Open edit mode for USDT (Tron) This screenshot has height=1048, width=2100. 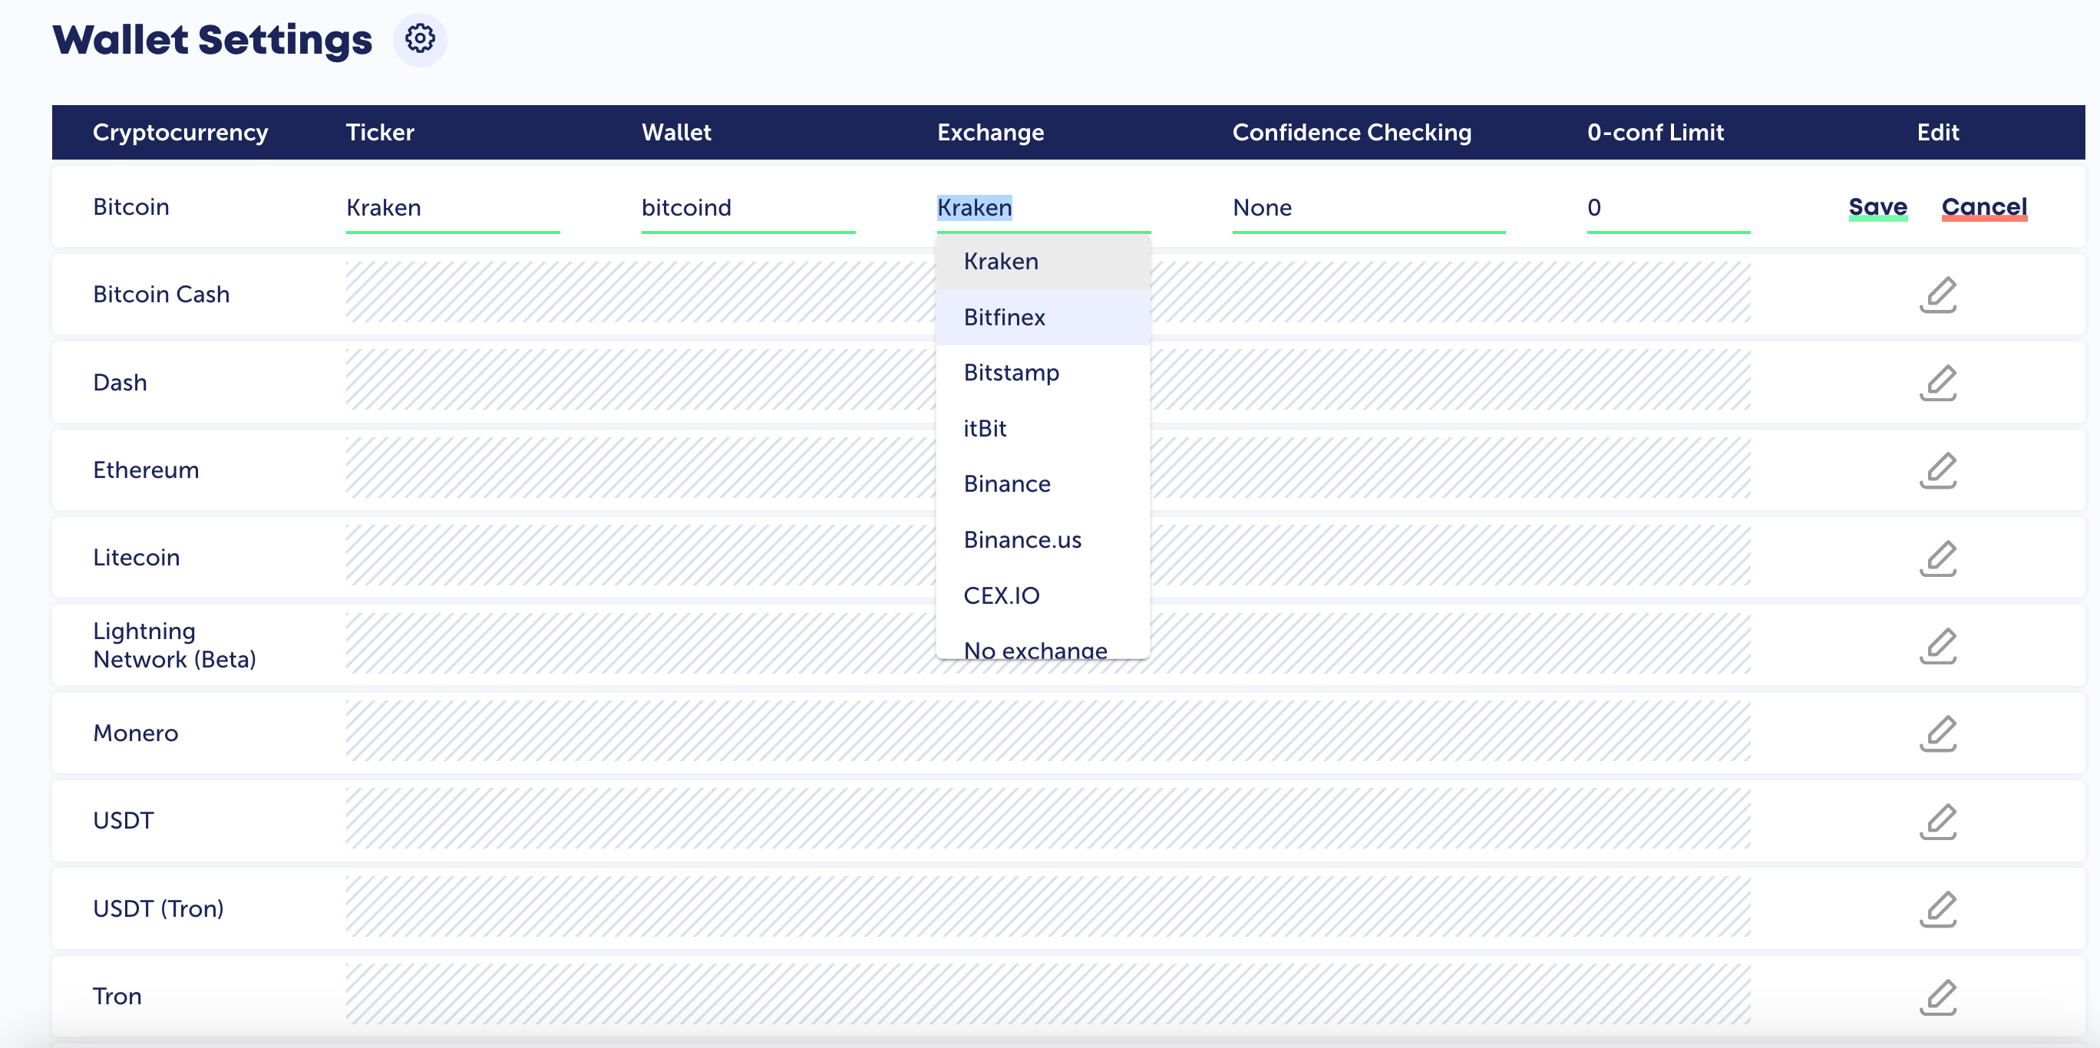[x=1938, y=908]
